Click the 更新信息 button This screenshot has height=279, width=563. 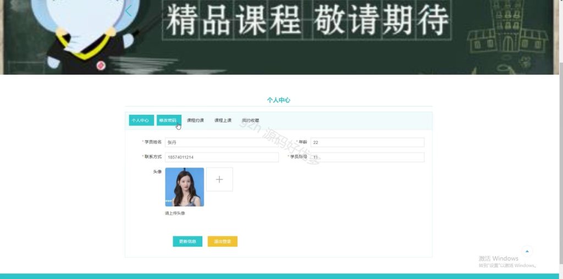pos(187,241)
